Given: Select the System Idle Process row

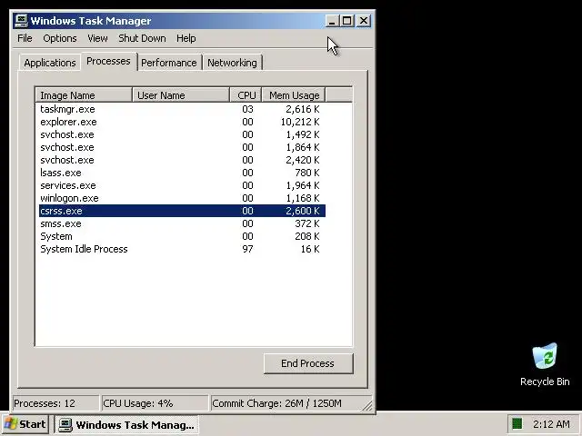Looking at the screenshot, I should 182,249.
